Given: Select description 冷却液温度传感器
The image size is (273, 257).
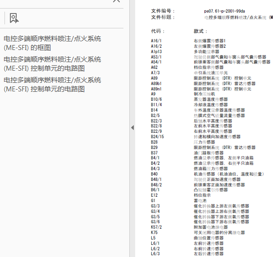Looking at the screenshot, I should tap(211, 105).
